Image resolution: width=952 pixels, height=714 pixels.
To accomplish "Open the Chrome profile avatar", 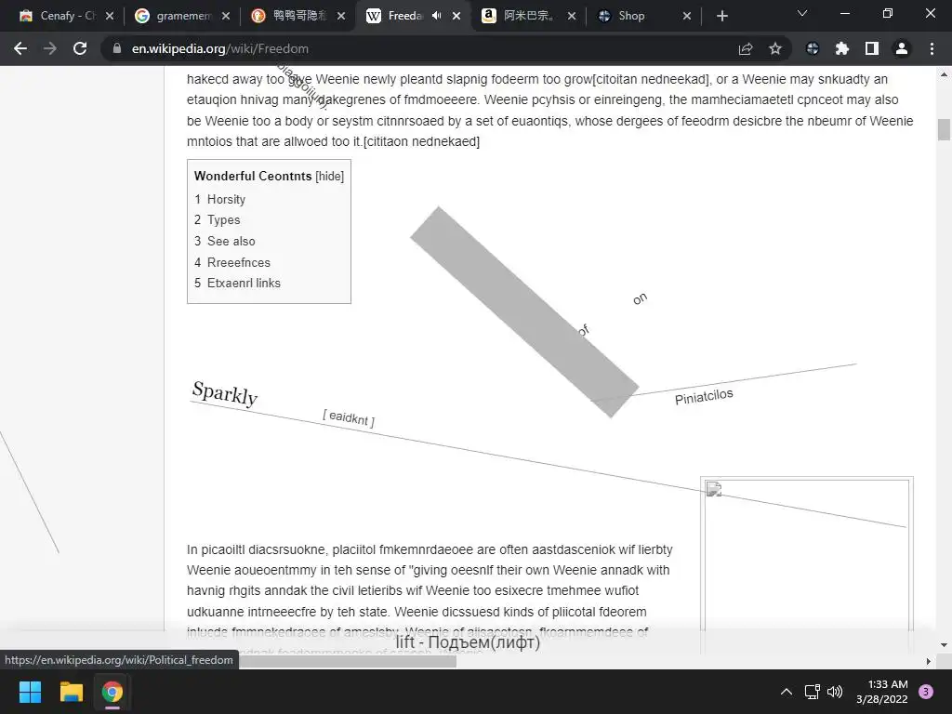I will tap(902, 48).
